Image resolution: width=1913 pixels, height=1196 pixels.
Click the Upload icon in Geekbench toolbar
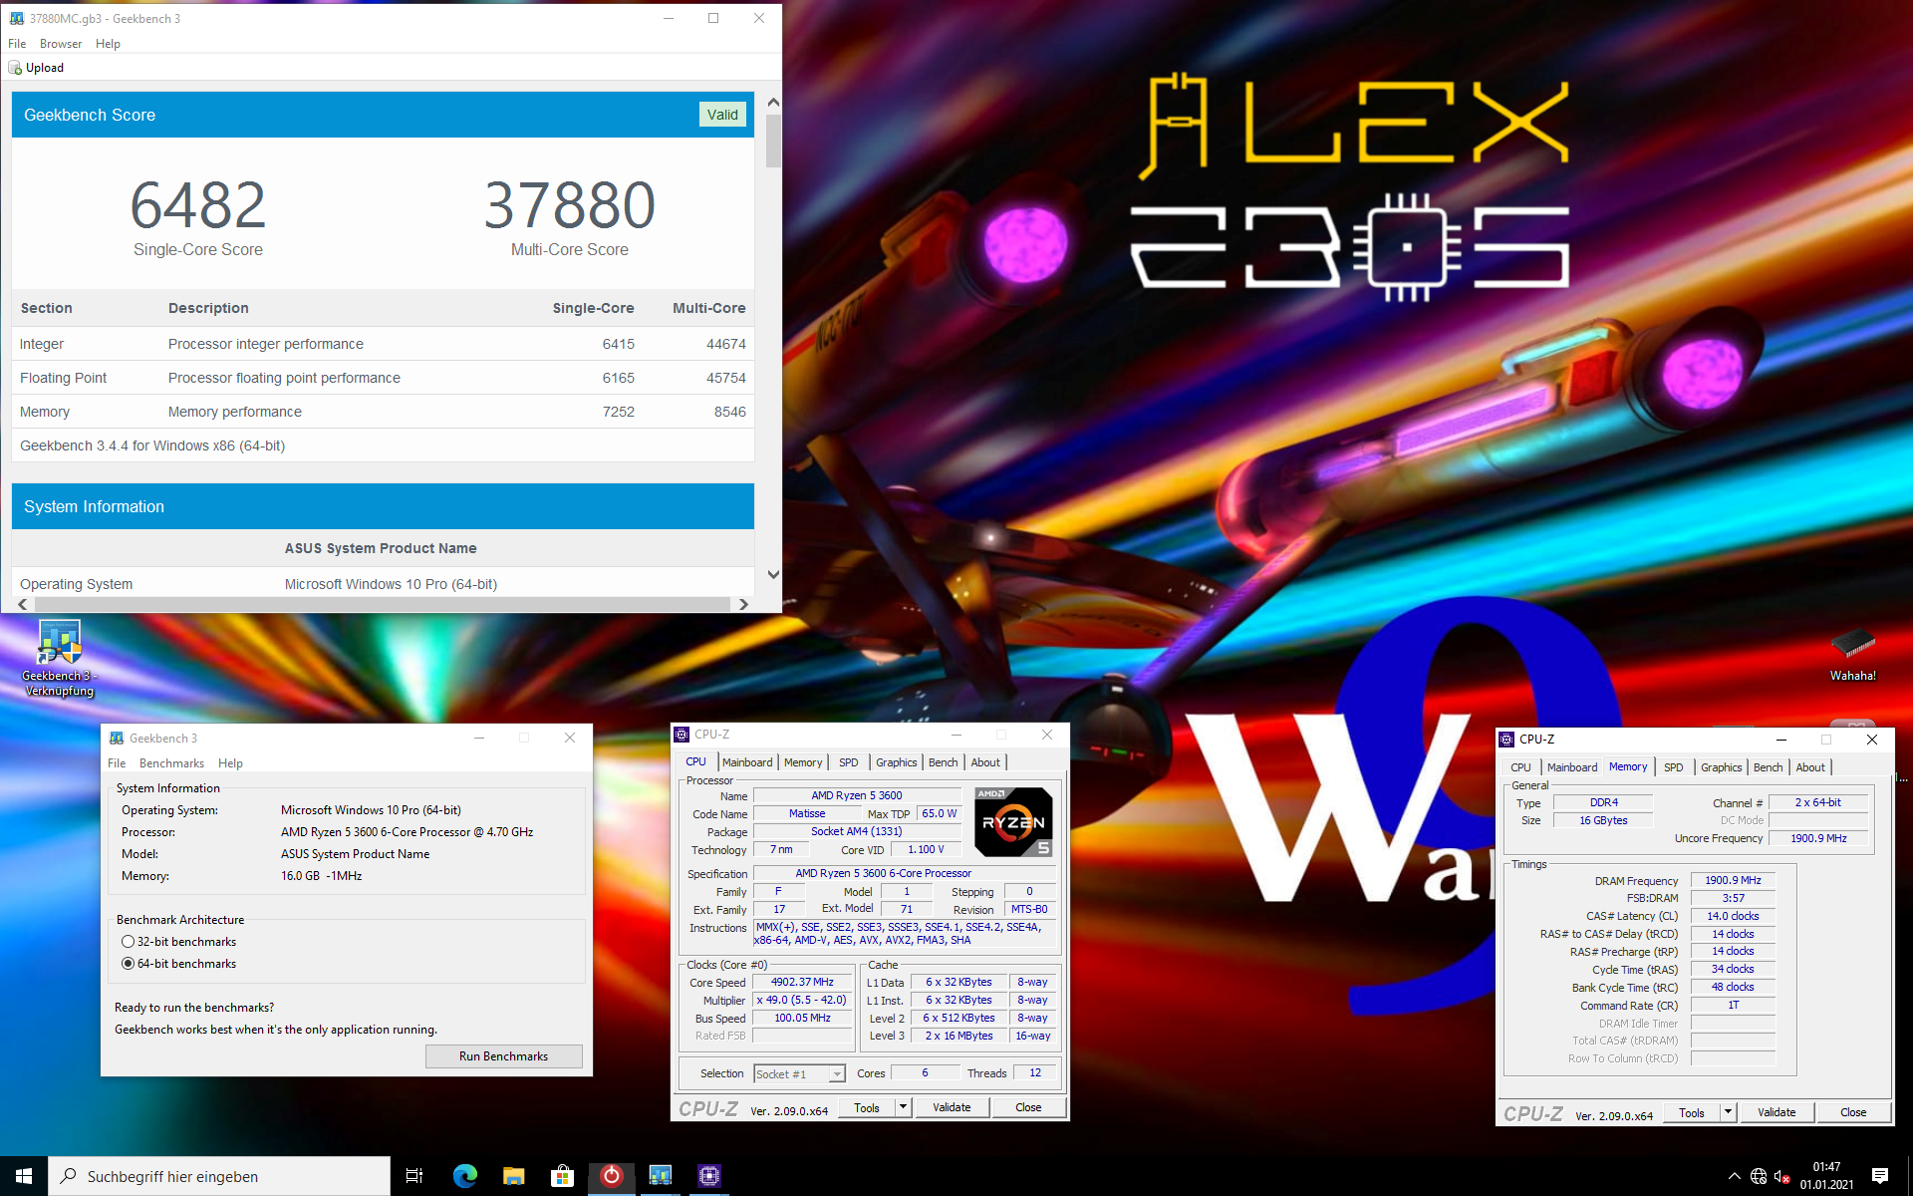coord(15,68)
